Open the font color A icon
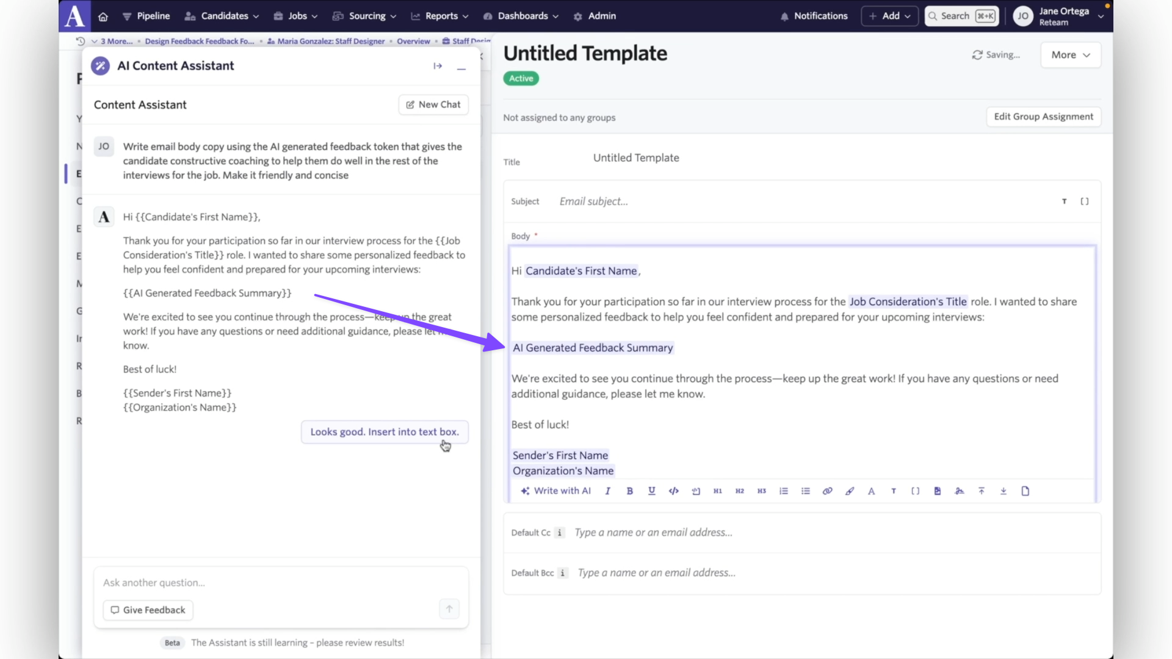Viewport: 1172px width, 659px height. pos(872,491)
